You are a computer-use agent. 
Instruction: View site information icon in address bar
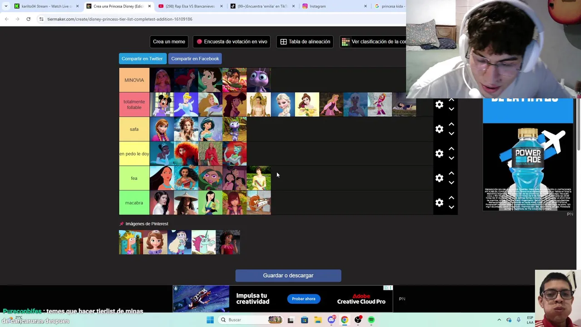click(x=41, y=19)
